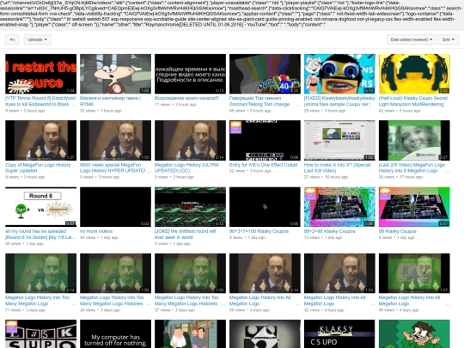
Task: Open '90+3+7=100 Klasky Csupos' video title
Action: pyautogui.click(x=259, y=231)
